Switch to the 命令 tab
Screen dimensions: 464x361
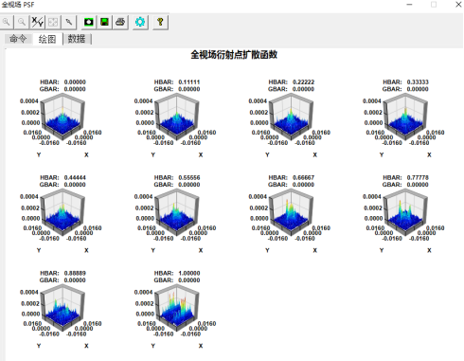pyautogui.click(x=18, y=39)
